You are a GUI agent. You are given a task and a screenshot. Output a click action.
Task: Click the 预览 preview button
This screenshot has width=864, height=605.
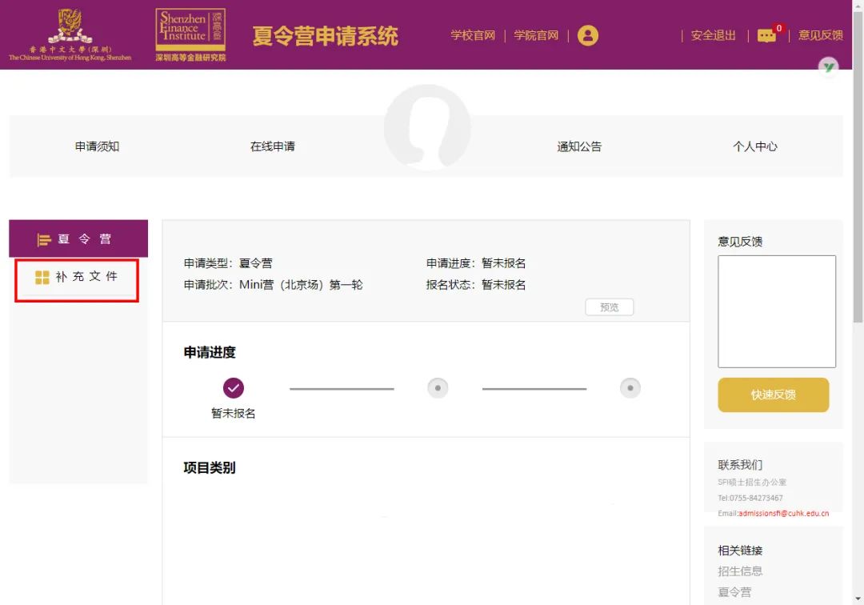tap(610, 307)
